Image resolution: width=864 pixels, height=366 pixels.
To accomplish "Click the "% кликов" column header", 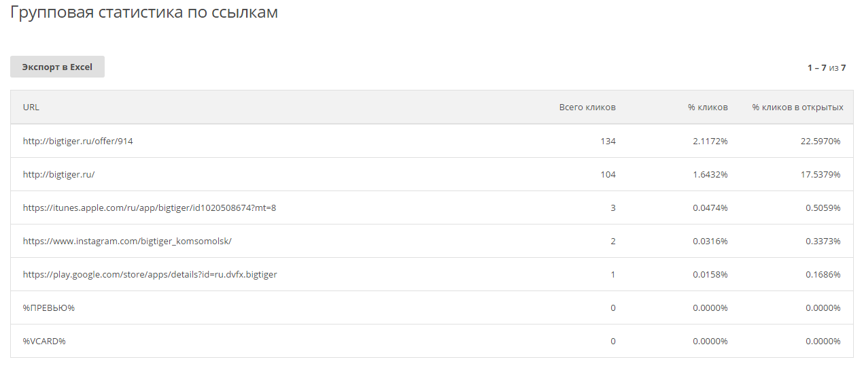I will (x=707, y=107).
